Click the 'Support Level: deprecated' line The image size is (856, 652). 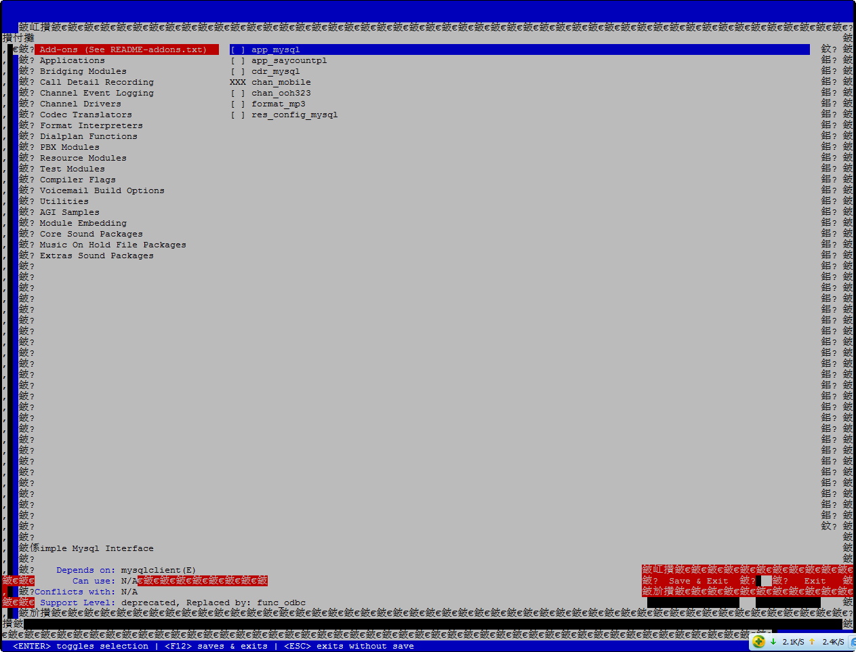pyautogui.click(x=173, y=603)
